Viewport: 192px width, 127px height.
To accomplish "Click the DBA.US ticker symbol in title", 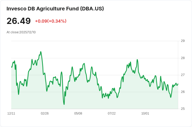I will [x=92, y=9].
